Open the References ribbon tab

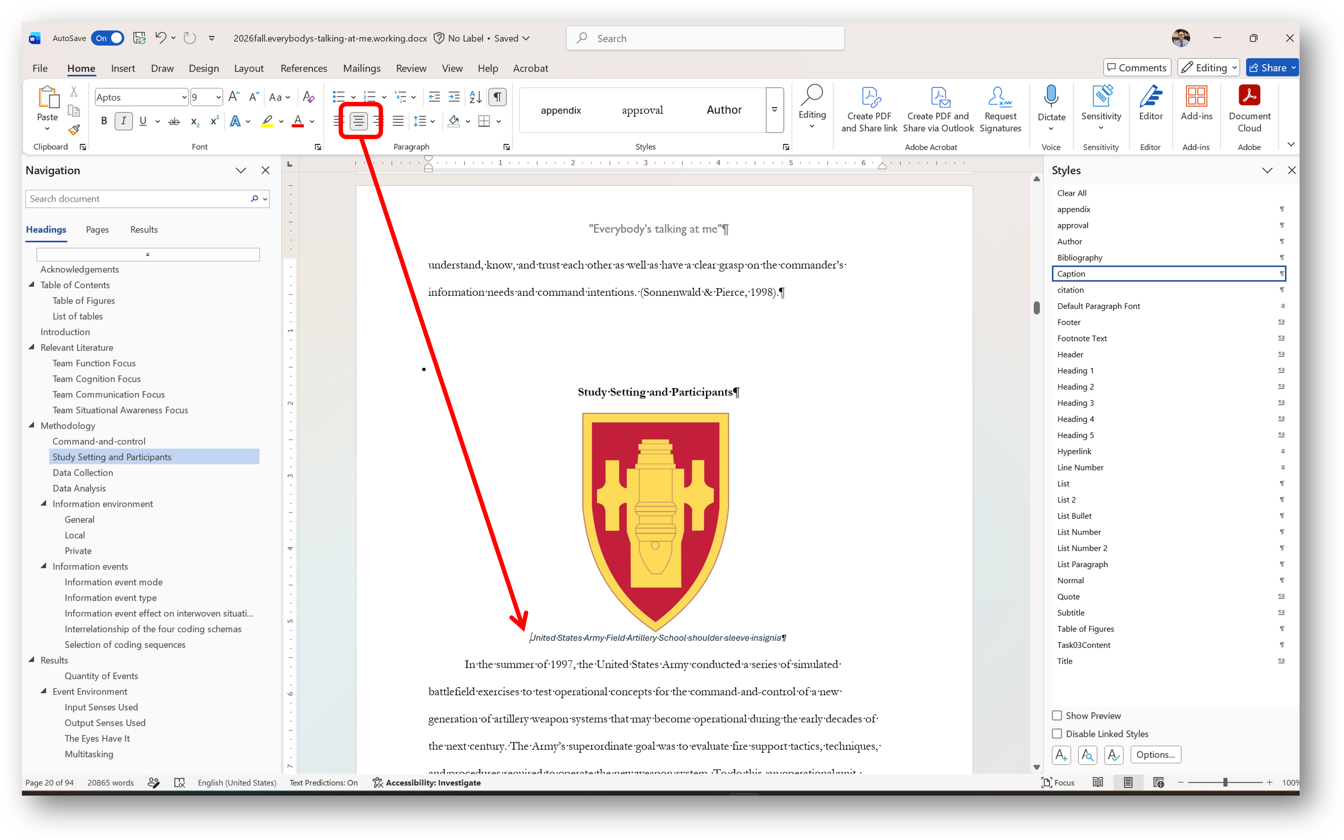303,68
